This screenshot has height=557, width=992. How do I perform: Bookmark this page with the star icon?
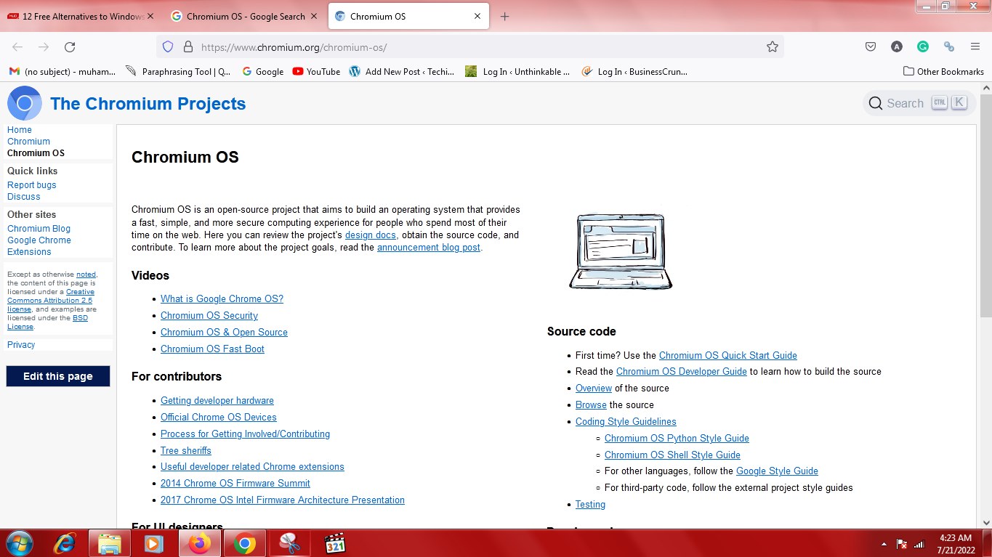point(773,46)
